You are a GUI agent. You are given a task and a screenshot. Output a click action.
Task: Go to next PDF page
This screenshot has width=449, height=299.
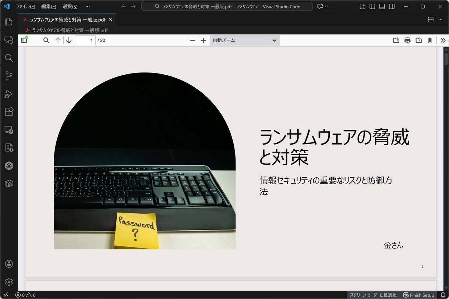(x=69, y=40)
